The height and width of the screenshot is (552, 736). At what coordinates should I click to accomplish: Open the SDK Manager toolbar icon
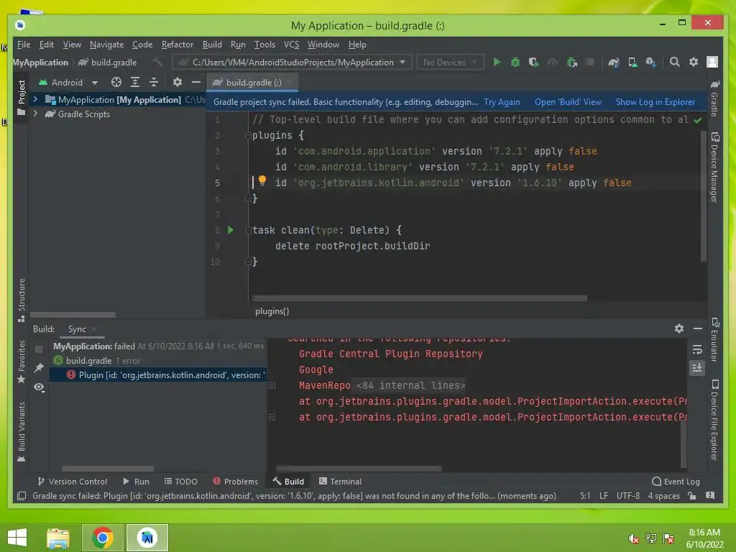[650, 62]
